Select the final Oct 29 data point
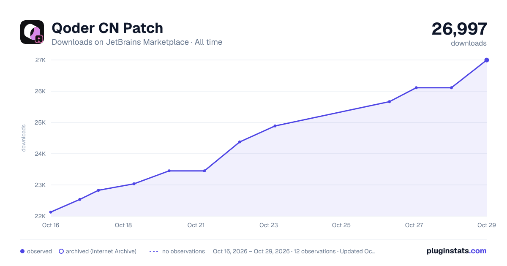Screen dimensions: 507x266 [487, 60]
